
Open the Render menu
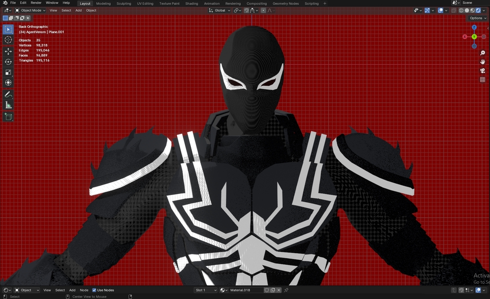point(35,3)
